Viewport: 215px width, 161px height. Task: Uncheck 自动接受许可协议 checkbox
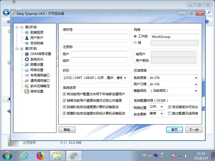pyautogui.click(x=170, y=107)
